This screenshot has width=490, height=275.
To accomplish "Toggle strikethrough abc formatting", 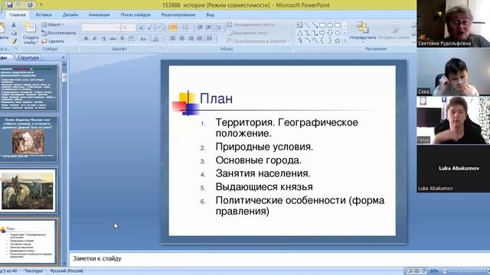I will tap(113, 39).
